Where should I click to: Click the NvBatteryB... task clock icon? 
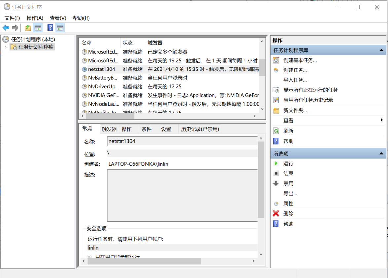pos(85,78)
